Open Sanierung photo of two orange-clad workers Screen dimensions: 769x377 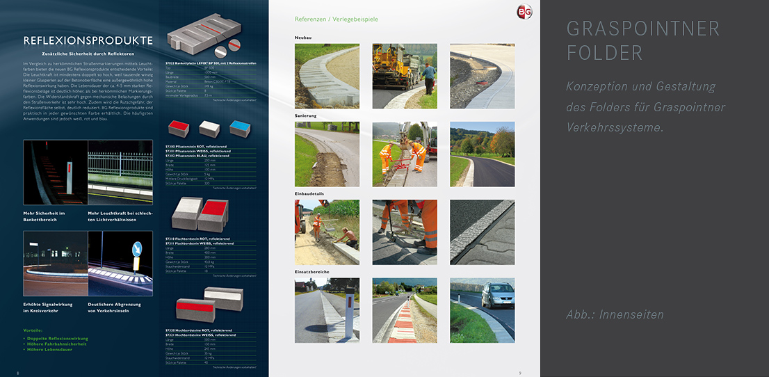[405, 154]
